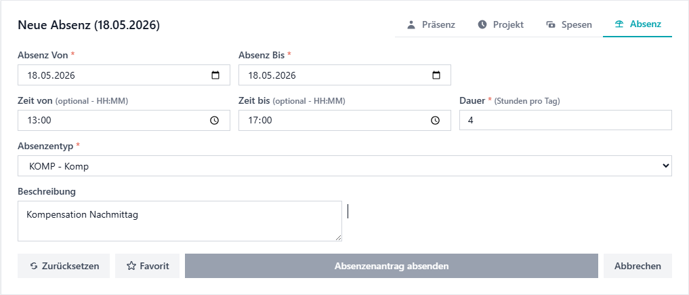Submit with Absenzenantrag absenden button
Screen dimensions: 689x295
click(392, 266)
